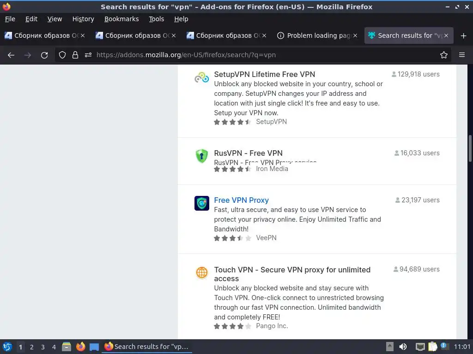Open the History menu
This screenshot has width=473, height=354.
pos(83,19)
